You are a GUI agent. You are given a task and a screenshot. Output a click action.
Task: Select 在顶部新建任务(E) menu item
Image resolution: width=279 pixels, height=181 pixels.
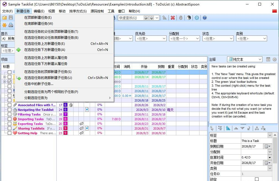point(64,18)
